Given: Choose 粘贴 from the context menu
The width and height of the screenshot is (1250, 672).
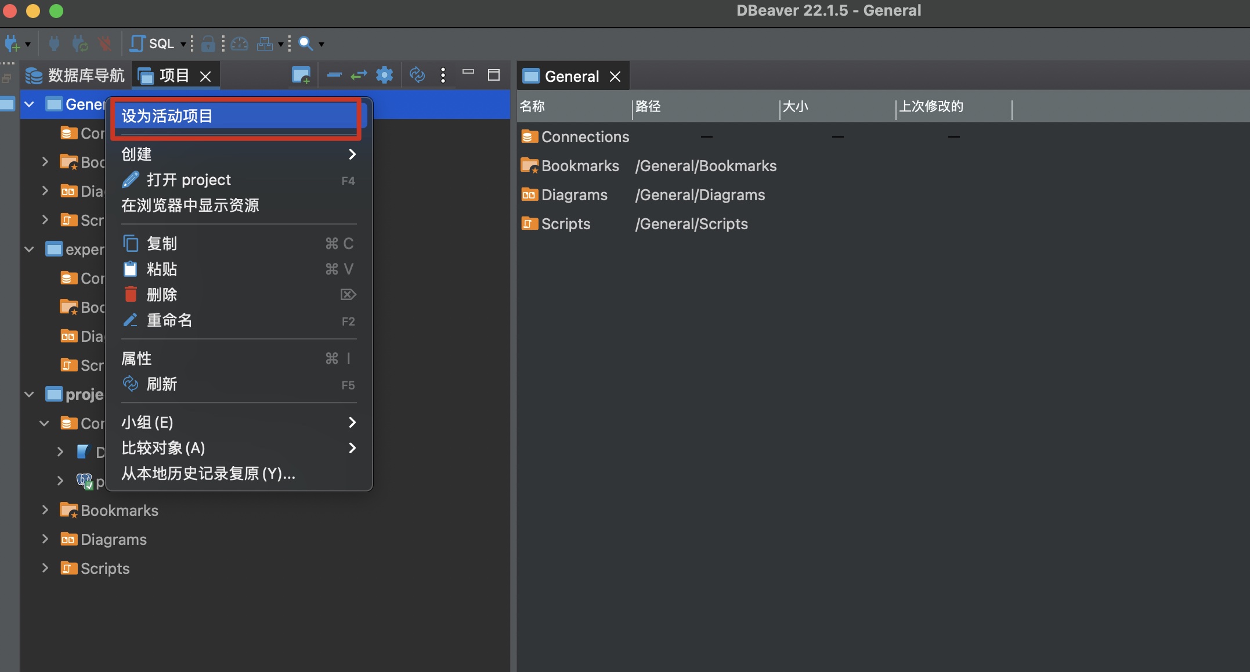Looking at the screenshot, I should pos(238,269).
